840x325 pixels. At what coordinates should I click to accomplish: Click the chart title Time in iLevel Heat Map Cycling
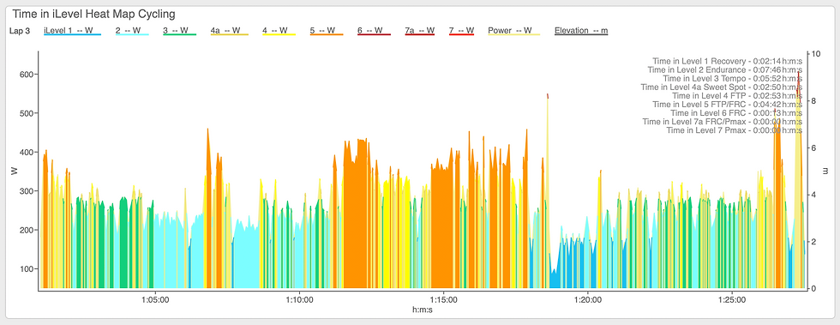point(93,14)
